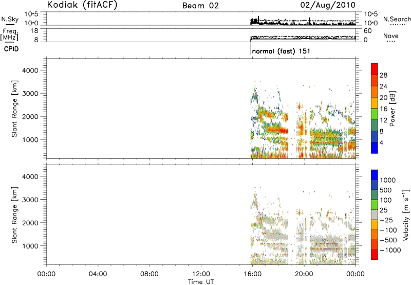This screenshot has height=285, width=411.
Task: Click the 'Time UT' axis title
Action: point(201,282)
